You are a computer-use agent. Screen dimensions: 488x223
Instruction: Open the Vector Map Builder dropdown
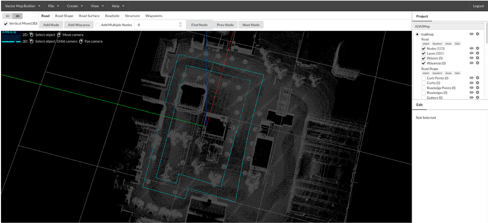pos(23,6)
